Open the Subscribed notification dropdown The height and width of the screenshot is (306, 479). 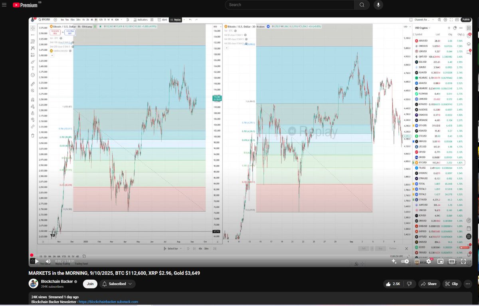pos(117,284)
